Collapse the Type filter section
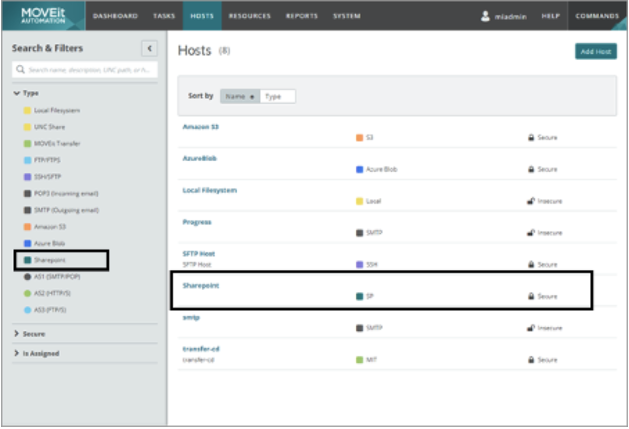Image resolution: width=629 pixels, height=429 pixels. [x=26, y=93]
